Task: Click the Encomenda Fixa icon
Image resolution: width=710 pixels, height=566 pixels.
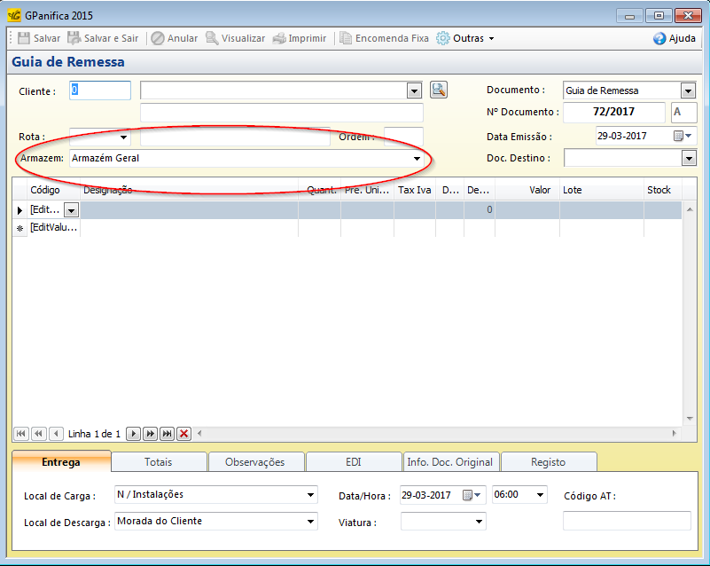Action: pos(346,38)
